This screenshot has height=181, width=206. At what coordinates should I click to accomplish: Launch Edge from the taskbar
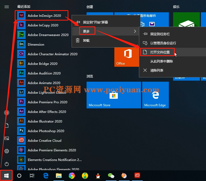[46, 176]
